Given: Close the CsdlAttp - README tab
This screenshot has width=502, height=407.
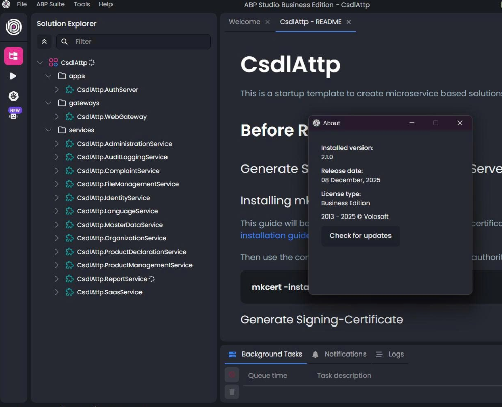Looking at the screenshot, I should [349, 22].
